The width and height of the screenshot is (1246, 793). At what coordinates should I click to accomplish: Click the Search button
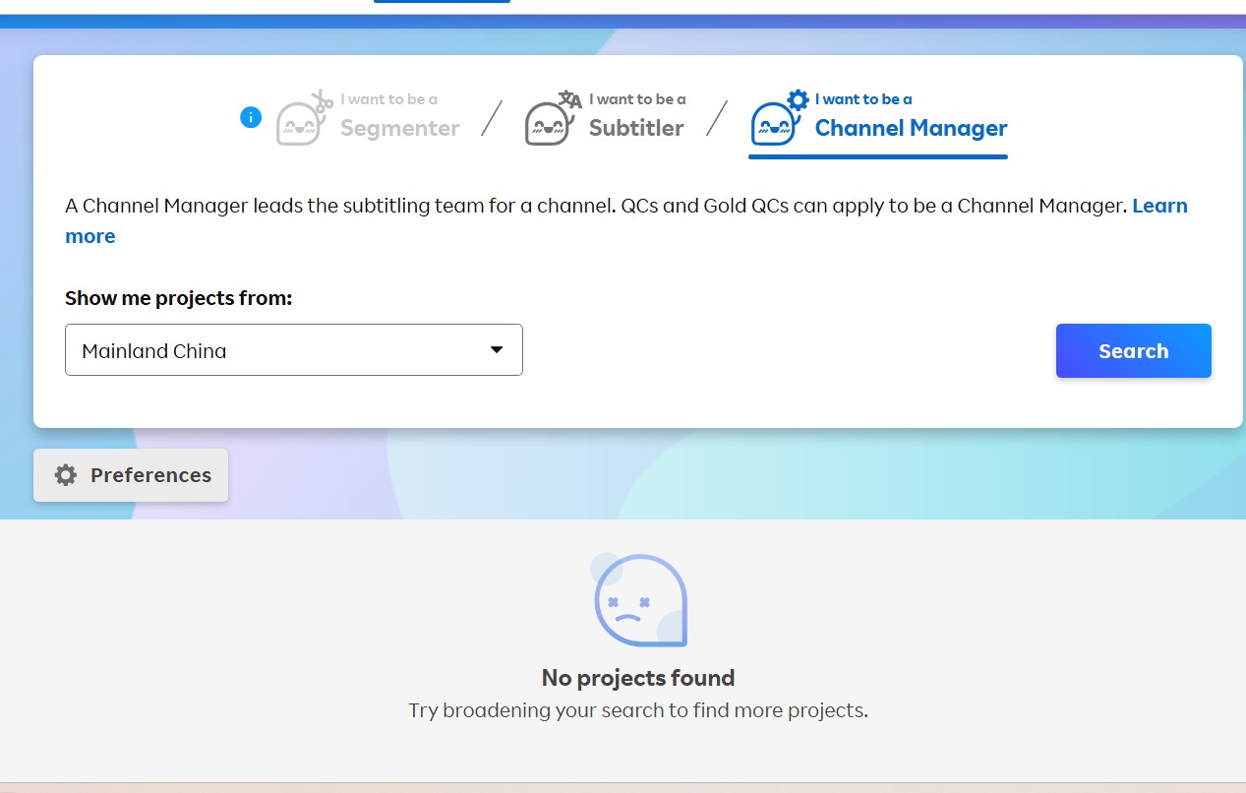point(1134,350)
